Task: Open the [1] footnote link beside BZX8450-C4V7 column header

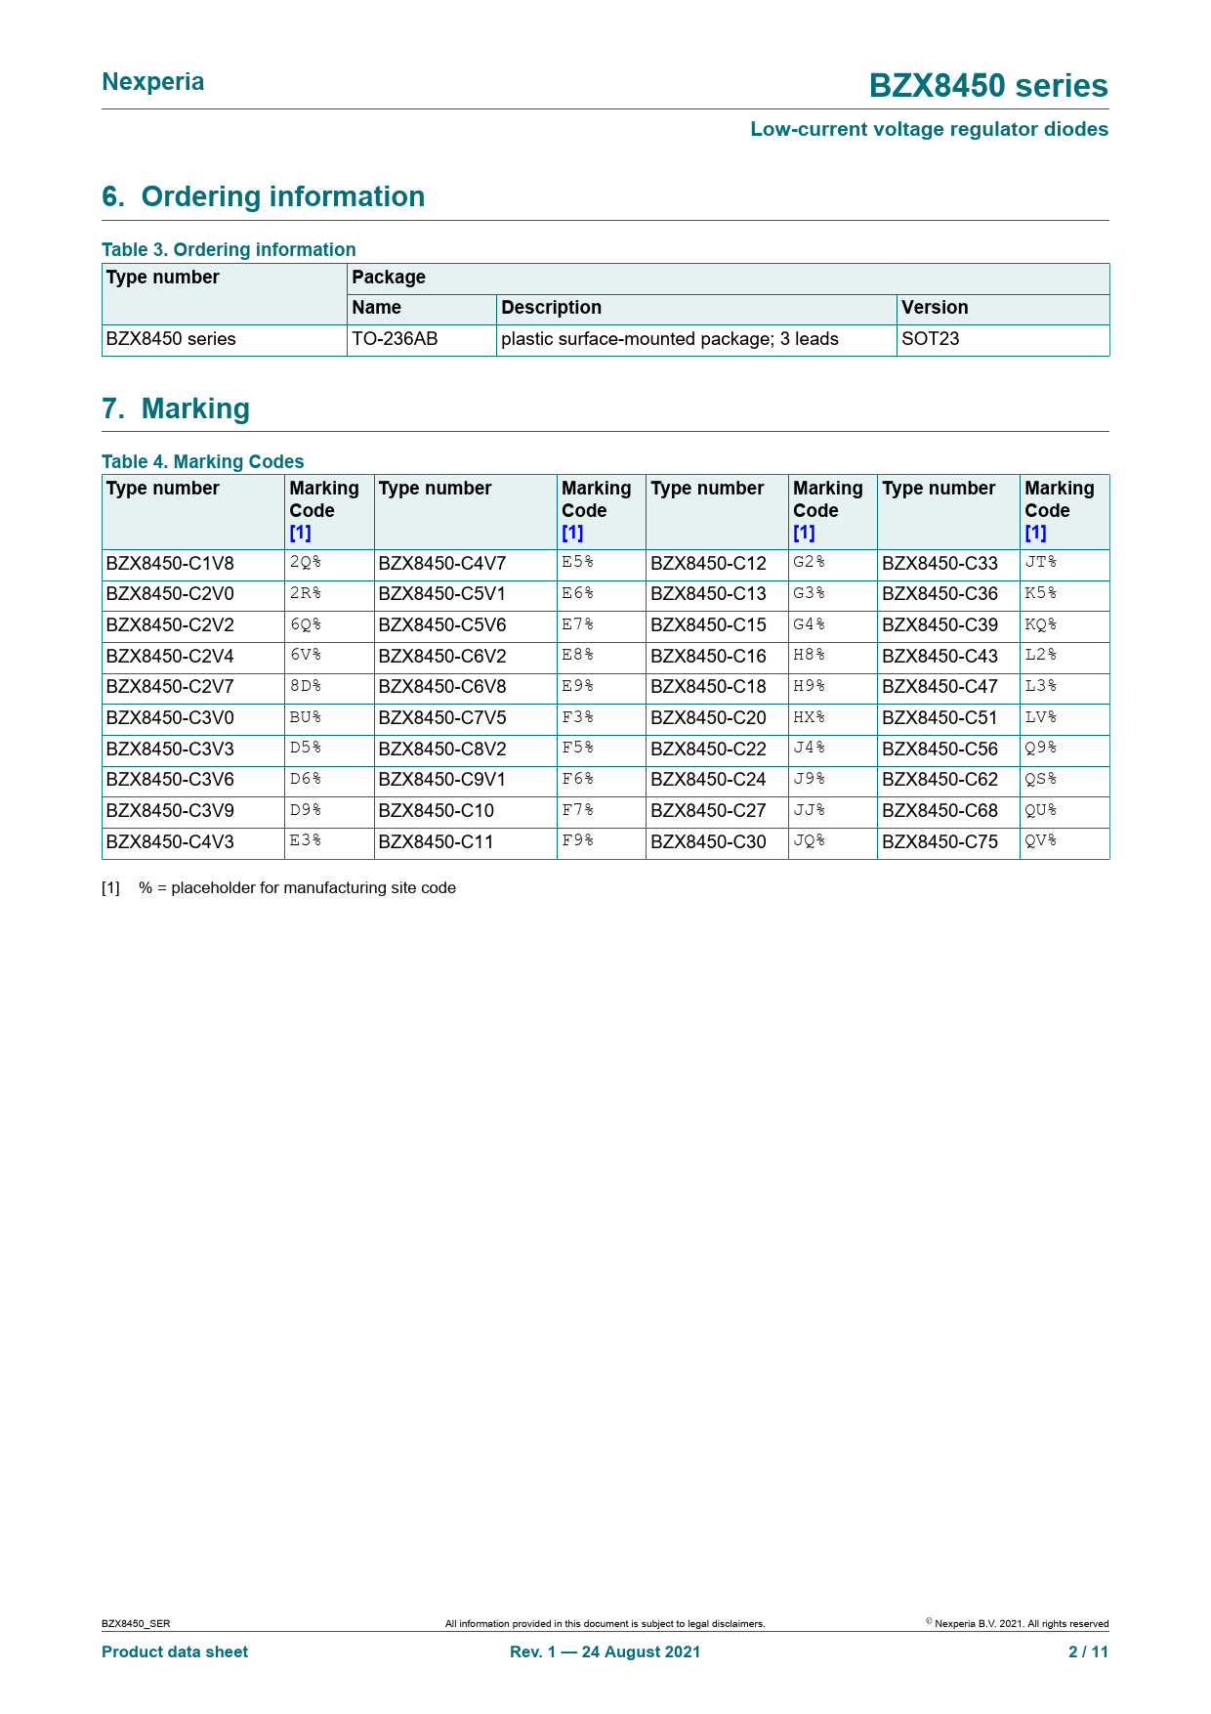Action: point(572,534)
